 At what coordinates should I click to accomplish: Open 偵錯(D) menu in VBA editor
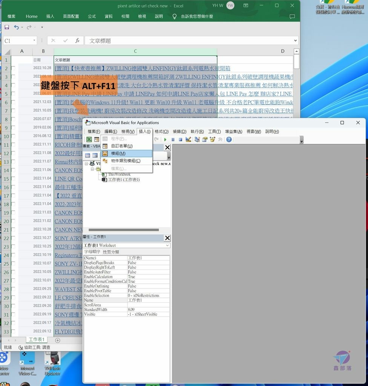click(179, 132)
